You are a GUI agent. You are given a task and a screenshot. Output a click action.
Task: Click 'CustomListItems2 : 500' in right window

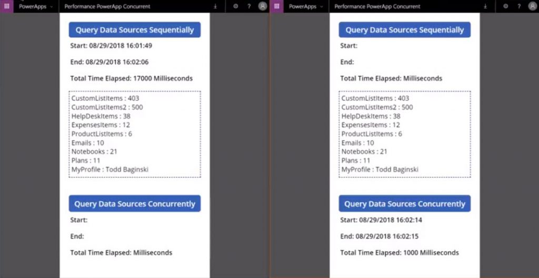[x=377, y=107]
